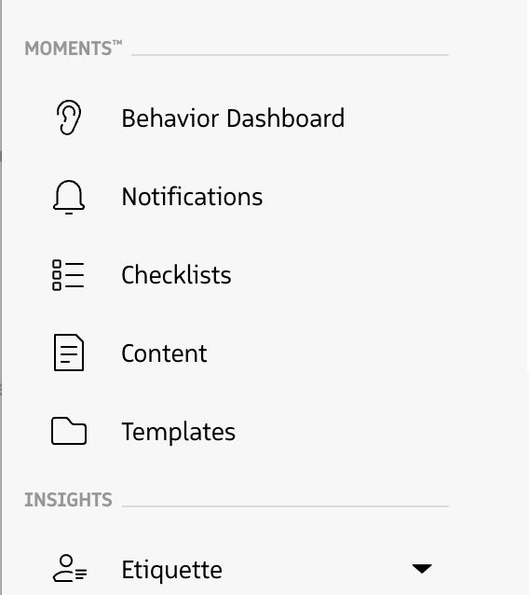Click the person-with-lines Etiquette icon
This screenshot has height=595, width=529.
click(70, 568)
